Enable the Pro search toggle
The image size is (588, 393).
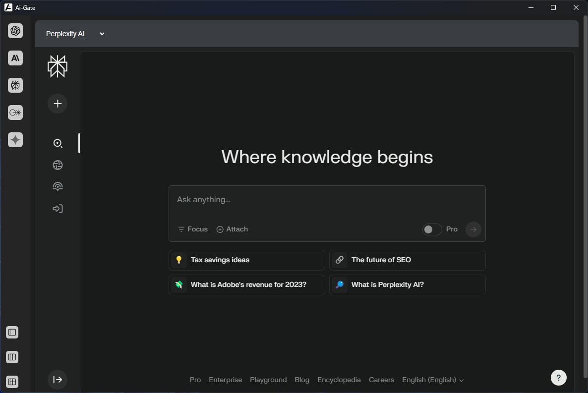tap(432, 229)
